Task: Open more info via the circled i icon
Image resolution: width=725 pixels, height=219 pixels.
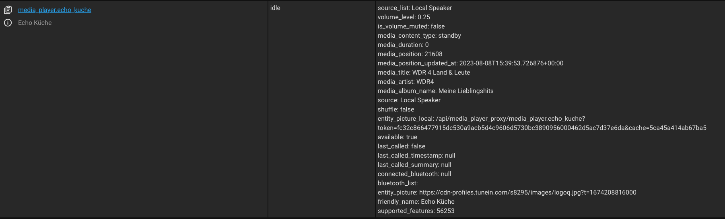Action: pos(8,23)
